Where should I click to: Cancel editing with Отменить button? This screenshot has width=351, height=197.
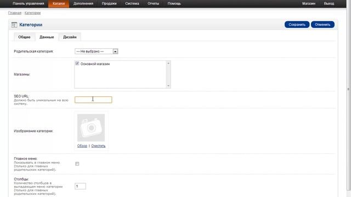click(x=322, y=25)
